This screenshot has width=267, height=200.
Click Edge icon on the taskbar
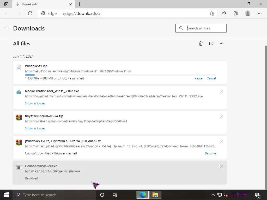pos(143,195)
